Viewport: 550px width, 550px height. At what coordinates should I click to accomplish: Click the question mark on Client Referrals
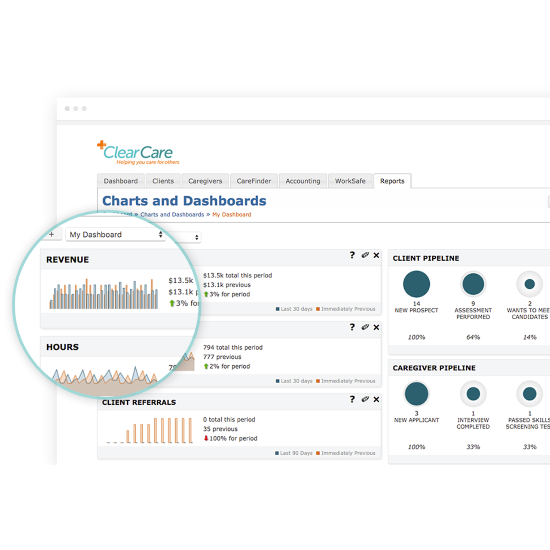(x=352, y=399)
